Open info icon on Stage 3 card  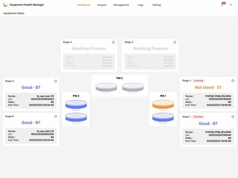point(175,42)
